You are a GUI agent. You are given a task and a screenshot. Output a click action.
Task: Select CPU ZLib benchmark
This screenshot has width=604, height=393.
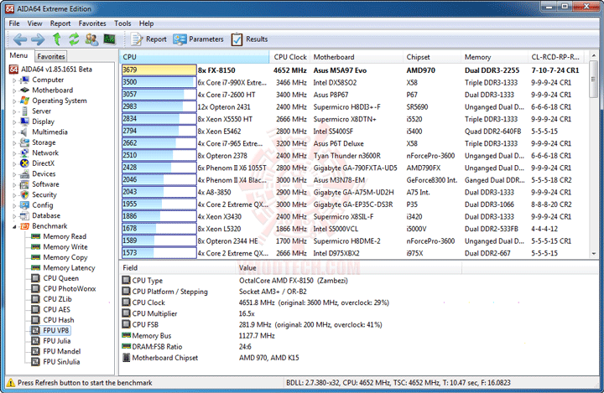point(57,298)
